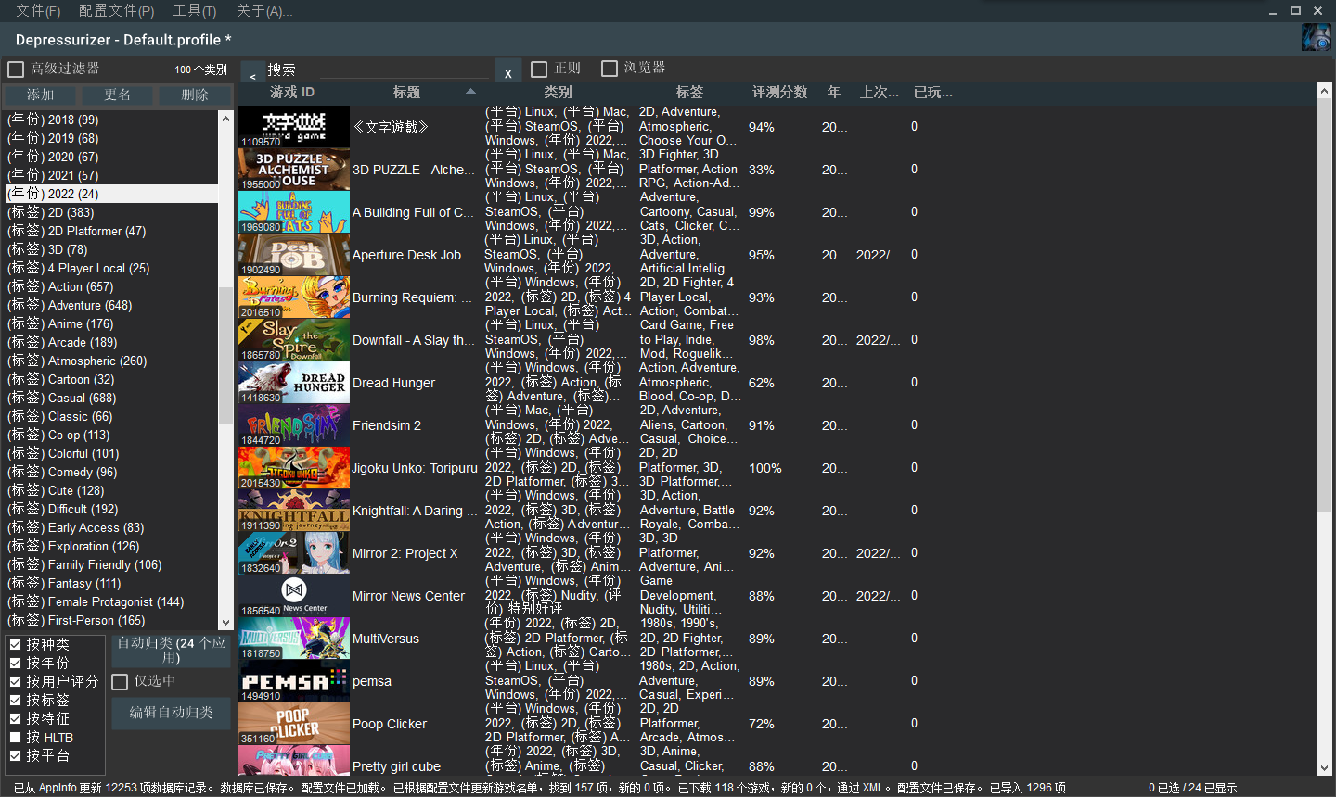This screenshot has height=797, width=1336.
Task: Click the 更名 category button
Action: click(117, 95)
